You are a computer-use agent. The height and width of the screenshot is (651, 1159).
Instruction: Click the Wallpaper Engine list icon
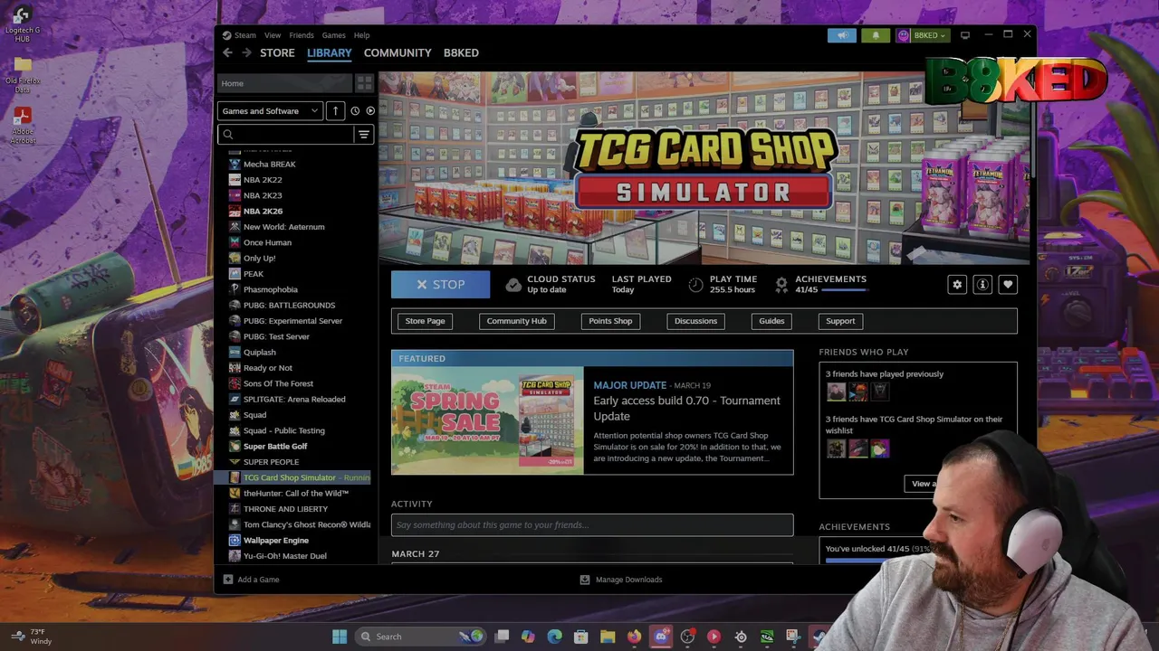click(235, 540)
